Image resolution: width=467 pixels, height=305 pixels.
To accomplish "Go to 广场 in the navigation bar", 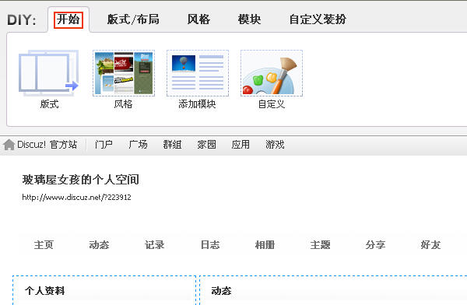I will click(139, 145).
